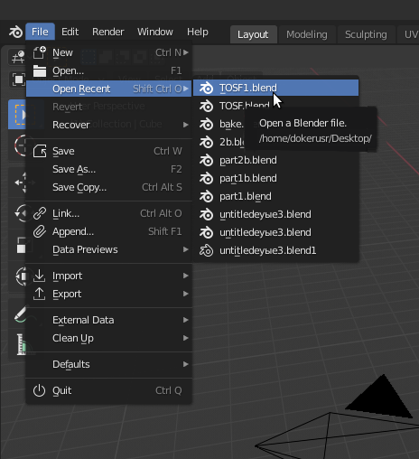Expand the Clean Up submenu arrow
419x459 pixels.
[186, 338]
